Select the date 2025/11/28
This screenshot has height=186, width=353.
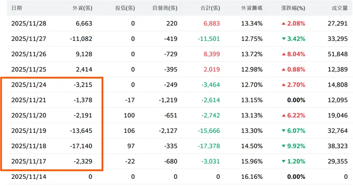pos(29,23)
